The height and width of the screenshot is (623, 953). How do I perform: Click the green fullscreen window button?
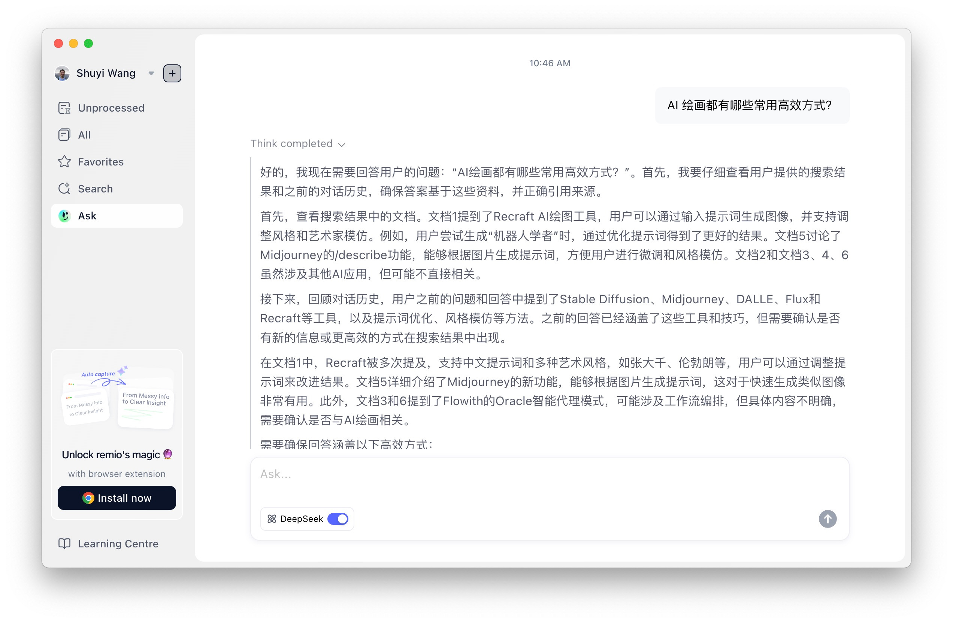[88, 43]
